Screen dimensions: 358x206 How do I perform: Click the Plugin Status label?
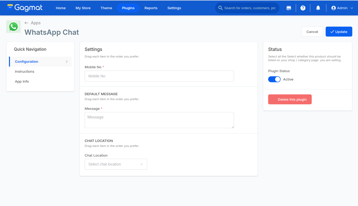tap(279, 71)
